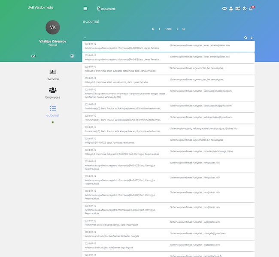279x257 pixels.
Task: Open entry with [R6ID101] Remigijus Registrauskas
Action: 168,180
